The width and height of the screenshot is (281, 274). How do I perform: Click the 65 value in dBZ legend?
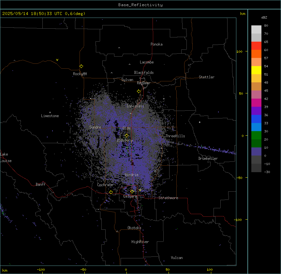(266, 42)
